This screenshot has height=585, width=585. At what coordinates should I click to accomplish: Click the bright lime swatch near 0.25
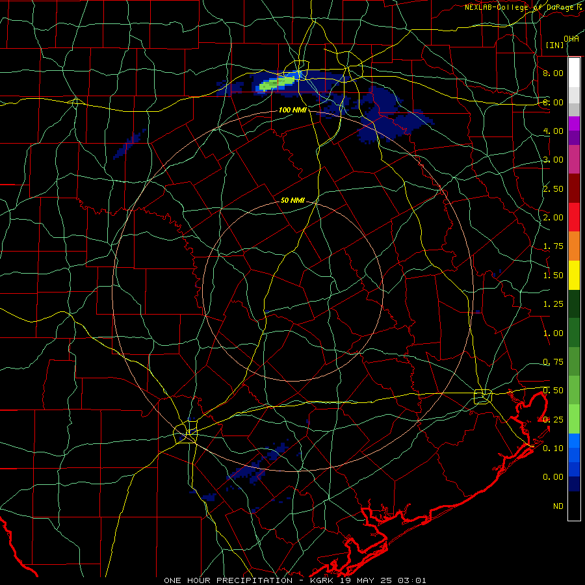[x=574, y=419]
